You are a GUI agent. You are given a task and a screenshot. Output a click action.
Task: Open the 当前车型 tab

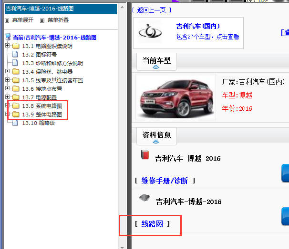(156, 62)
